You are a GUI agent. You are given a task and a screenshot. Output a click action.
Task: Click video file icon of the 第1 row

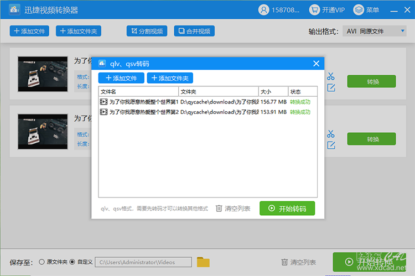[x=104, y=102]
